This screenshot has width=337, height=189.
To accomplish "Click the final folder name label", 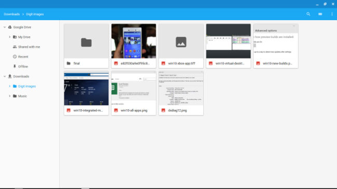I will (77, 63).
